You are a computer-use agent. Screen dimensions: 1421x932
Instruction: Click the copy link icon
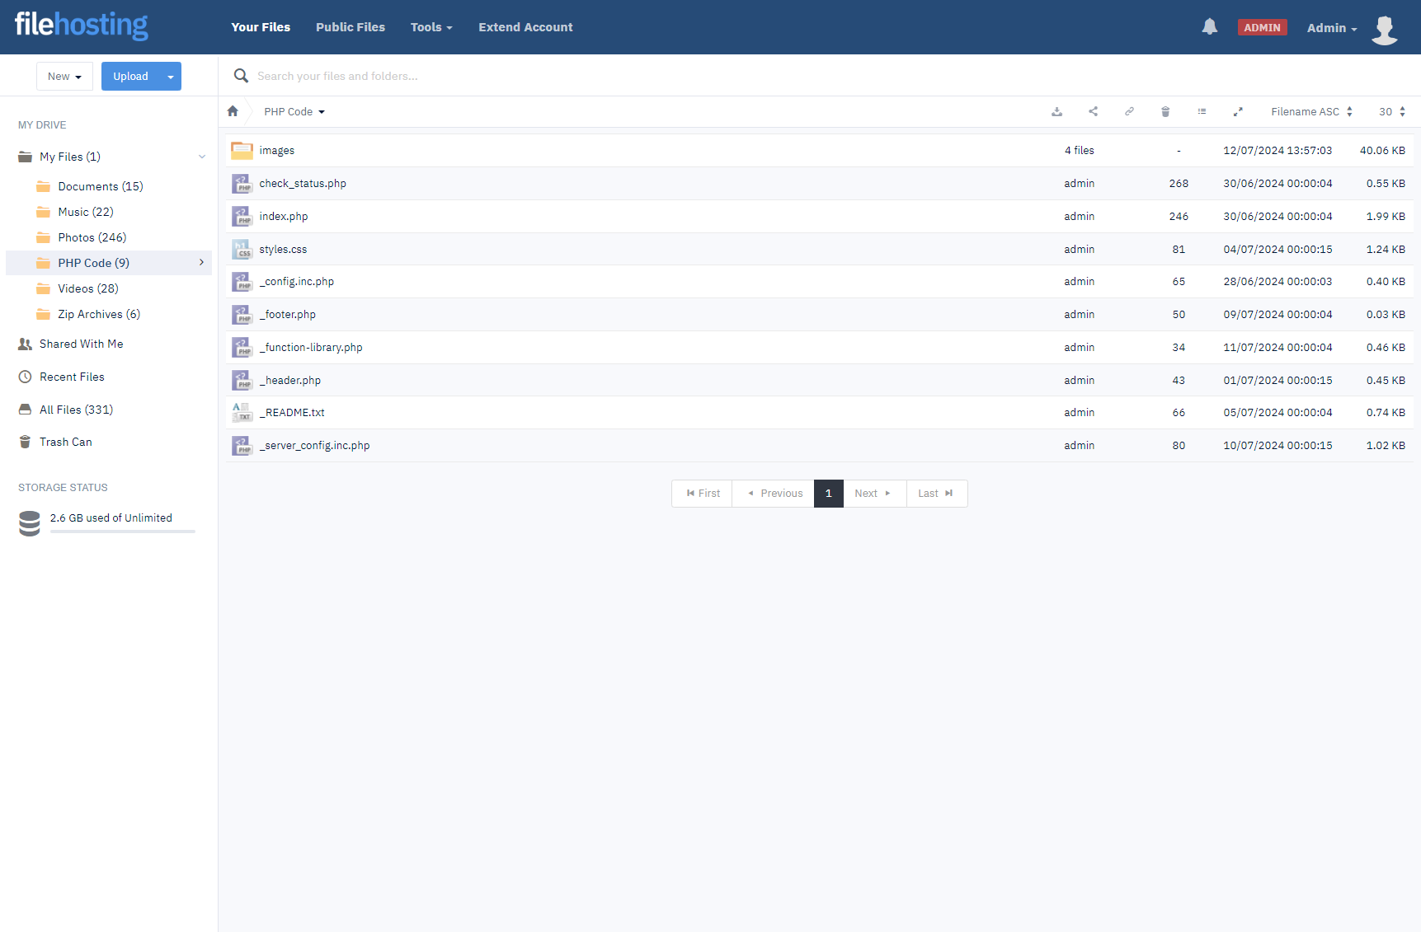(1129, 112)
